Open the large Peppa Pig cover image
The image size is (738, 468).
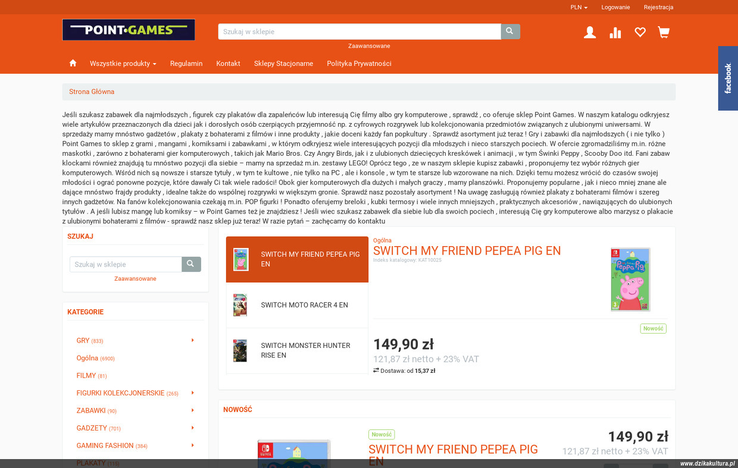(x=630, y=279)
